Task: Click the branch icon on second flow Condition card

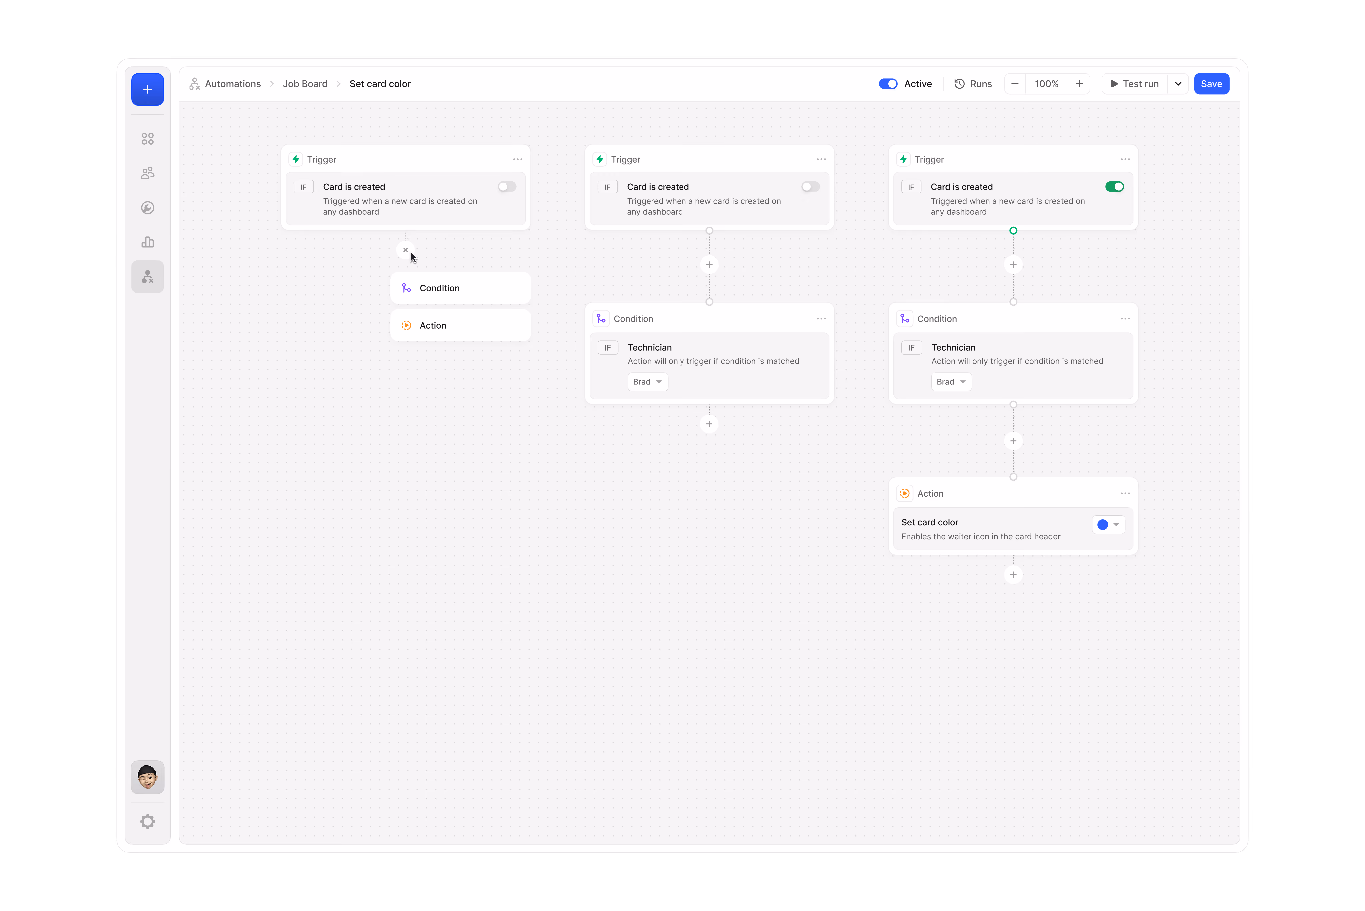Action: (x=601, y=319)
